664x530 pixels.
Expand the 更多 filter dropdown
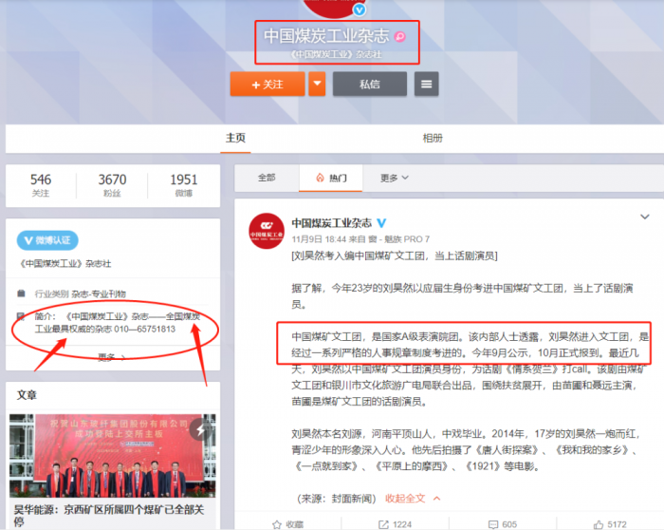click(394, 178)
